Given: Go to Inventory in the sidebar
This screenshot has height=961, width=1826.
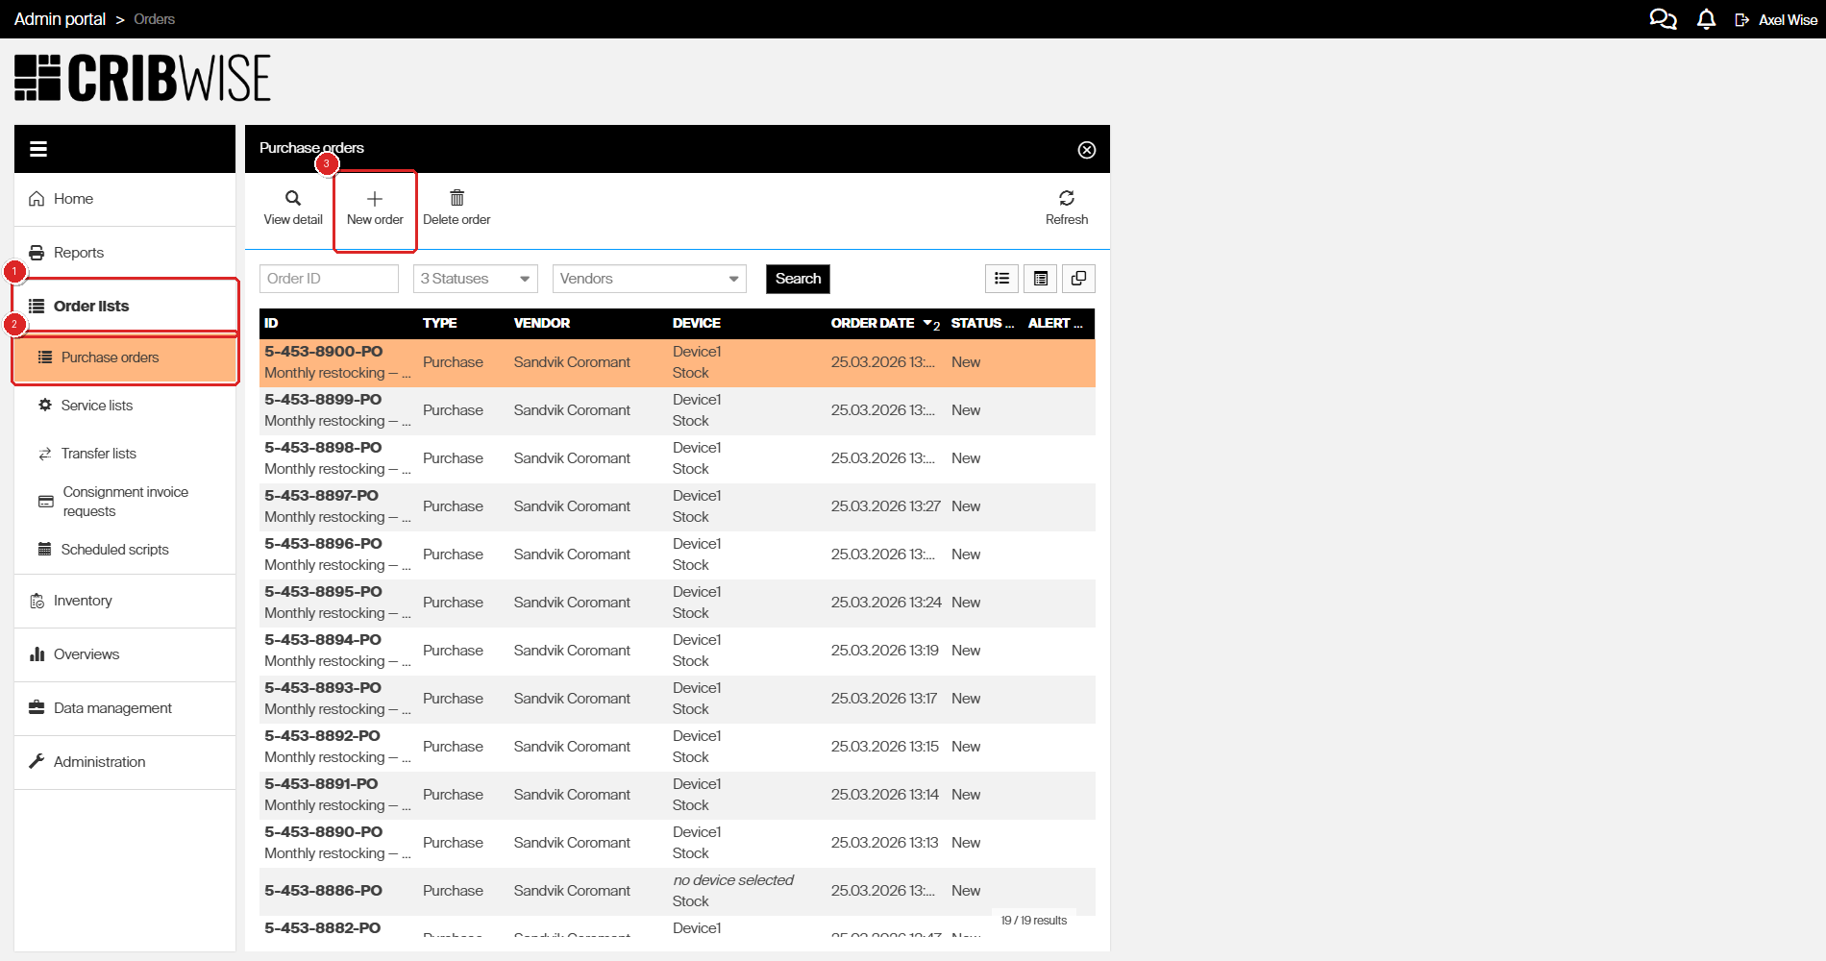Looking at the screenshot, I should coord(83,601).
